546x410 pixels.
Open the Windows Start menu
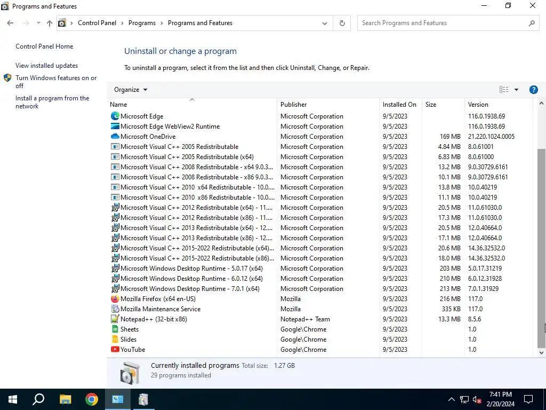pyautogui.click(x=13, y=399)
